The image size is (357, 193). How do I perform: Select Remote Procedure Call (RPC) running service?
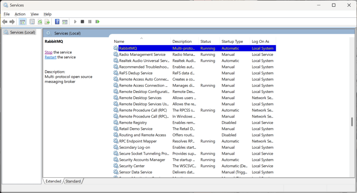[x=195, y=110]
